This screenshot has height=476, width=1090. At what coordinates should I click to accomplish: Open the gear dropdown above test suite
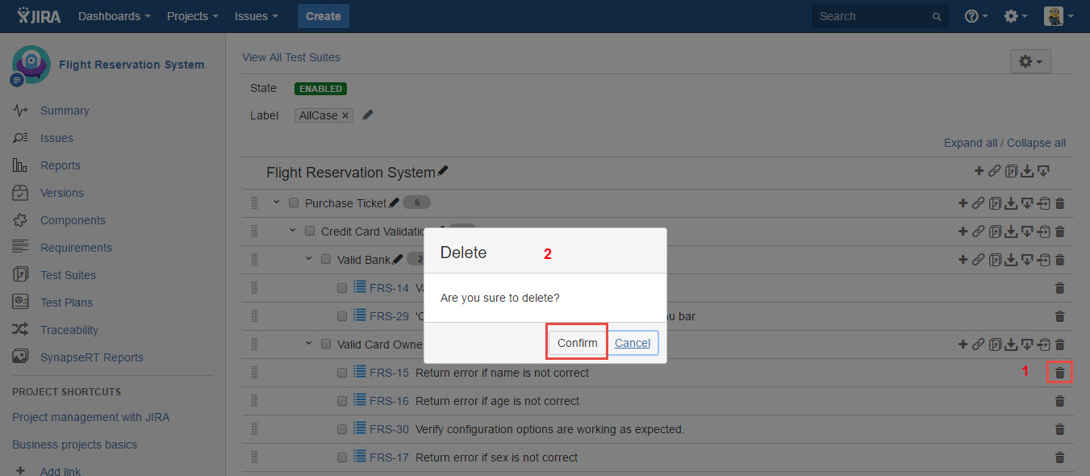(1029, 61)
